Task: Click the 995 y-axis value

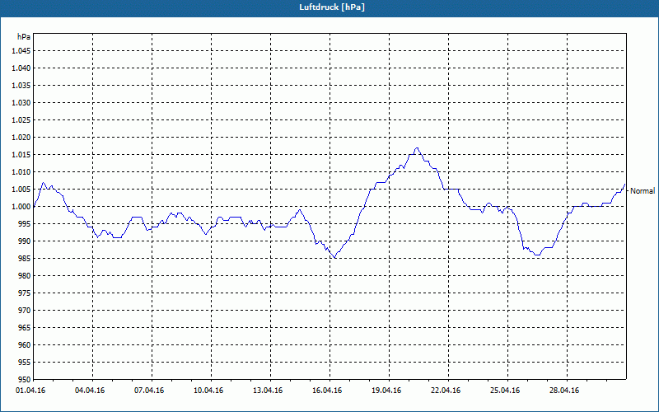Action: point(25,224)
